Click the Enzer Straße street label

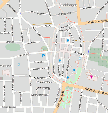[x=23, y=55]
